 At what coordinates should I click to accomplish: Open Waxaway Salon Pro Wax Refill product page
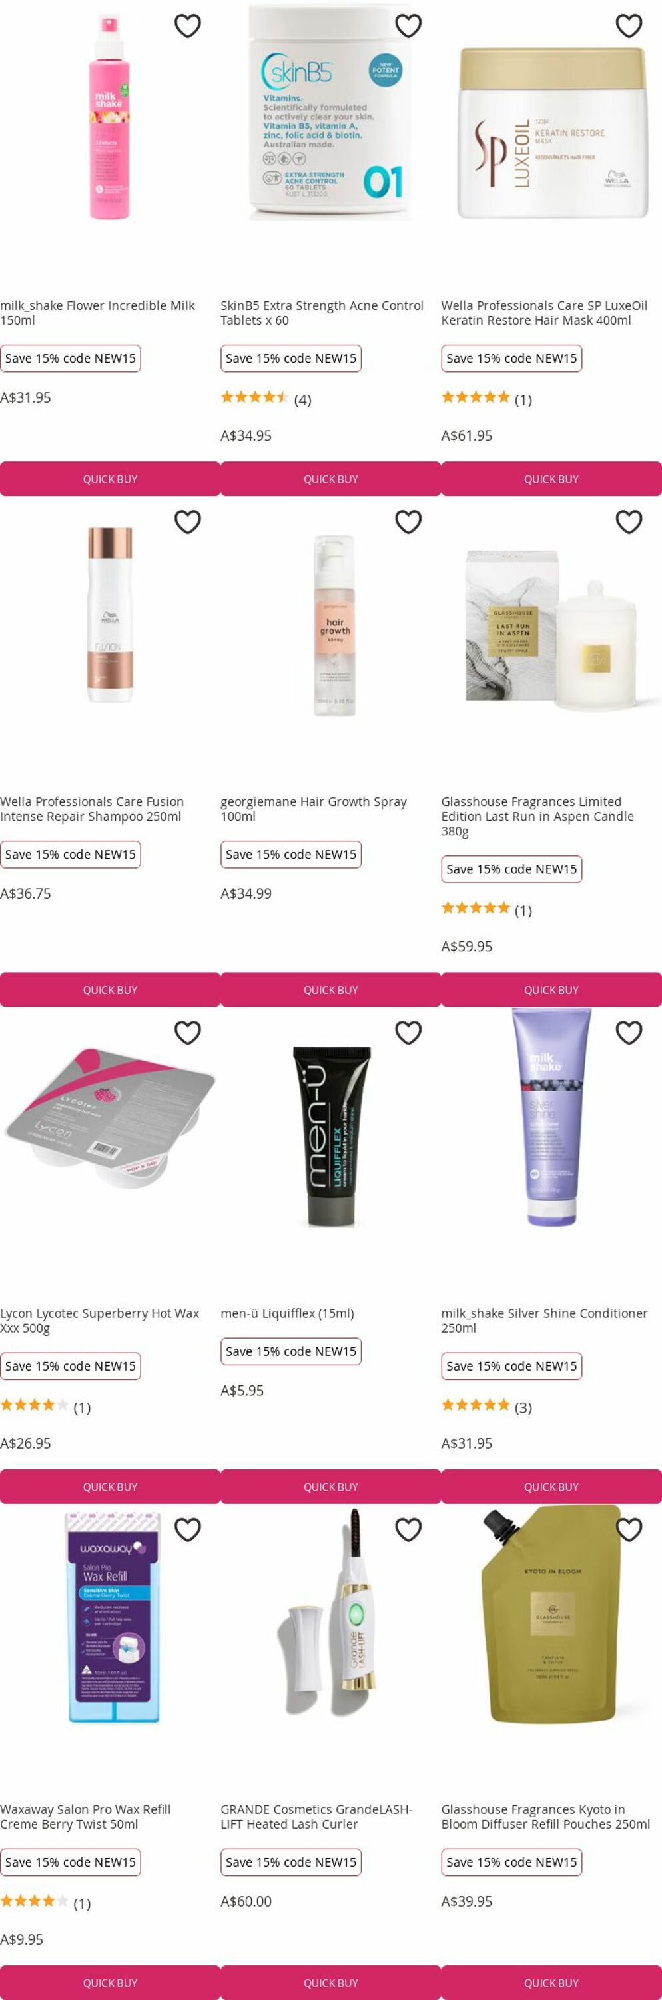pos(85,1817)
